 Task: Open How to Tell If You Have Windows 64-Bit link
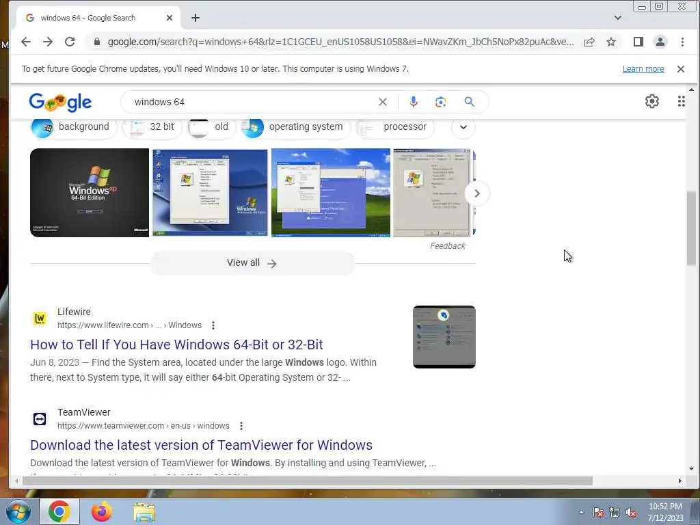click(177, 345)
